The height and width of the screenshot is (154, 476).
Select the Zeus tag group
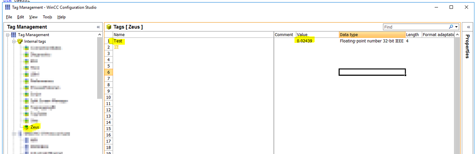(x=35, y=127)
